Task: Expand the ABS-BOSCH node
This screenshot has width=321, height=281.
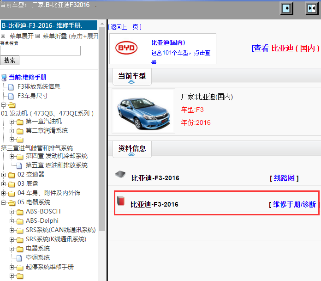Action: click(x=12, y=212)
